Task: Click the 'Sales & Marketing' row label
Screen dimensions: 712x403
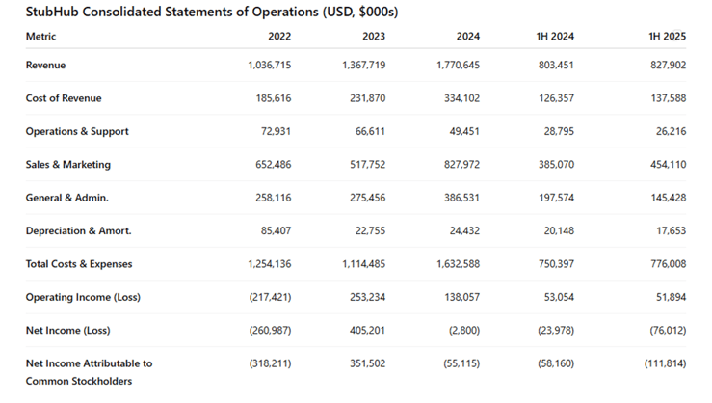Action: [68, 165]
